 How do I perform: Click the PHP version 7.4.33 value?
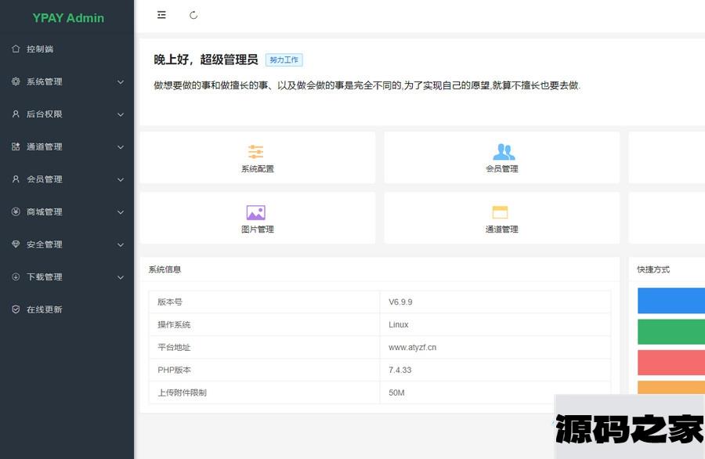(399, 370)
